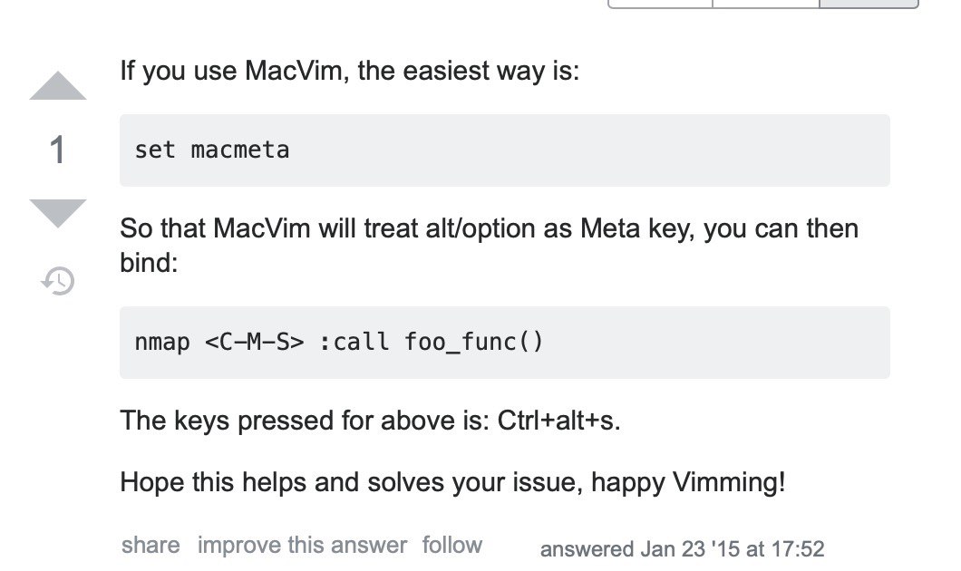
Task: Click the 'So that MacVim will treat' paragraph
Action: (489, 246)
